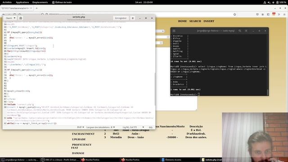Image resolution: width=288 pixels, height=162 pixels.
Task: Toggle the INS insert mode indicator
Action: coord(151,127)
